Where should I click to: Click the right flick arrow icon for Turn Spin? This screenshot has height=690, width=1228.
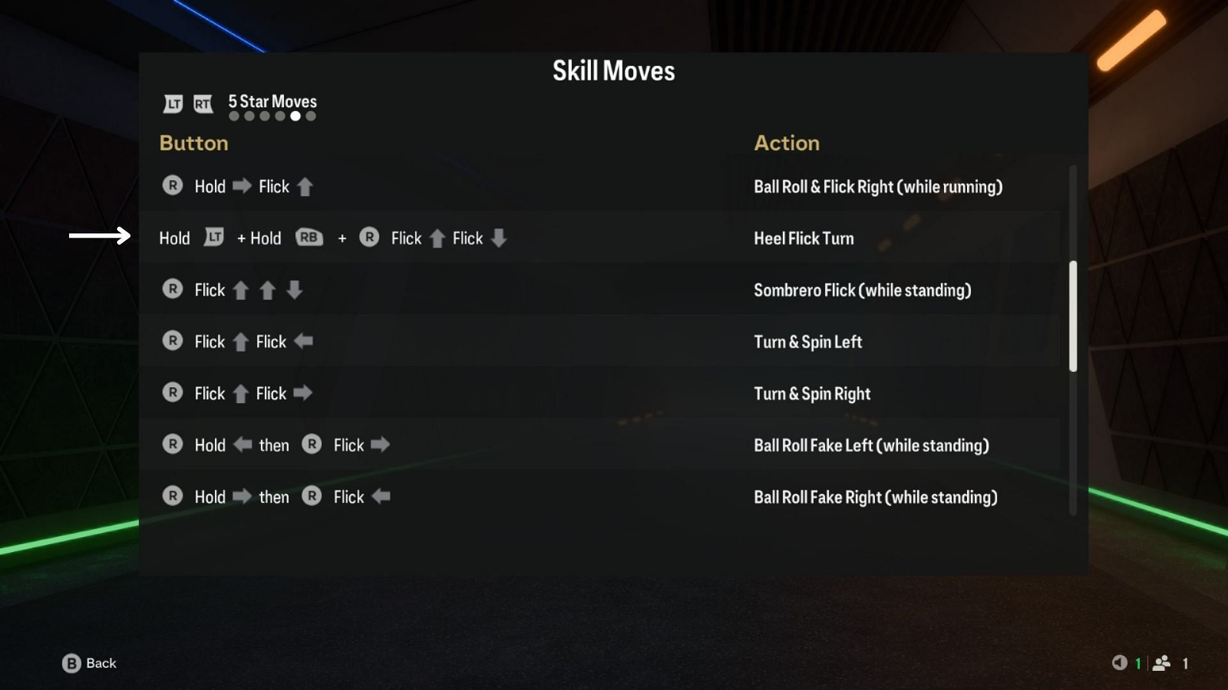point(304,394)
